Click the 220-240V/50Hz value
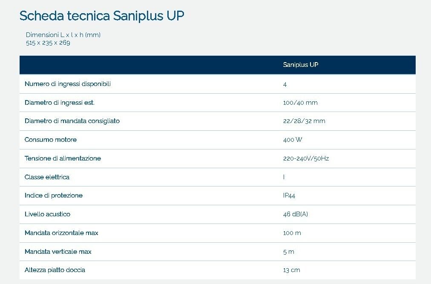Viewport: 431px width, 284px height. [306, 158]
